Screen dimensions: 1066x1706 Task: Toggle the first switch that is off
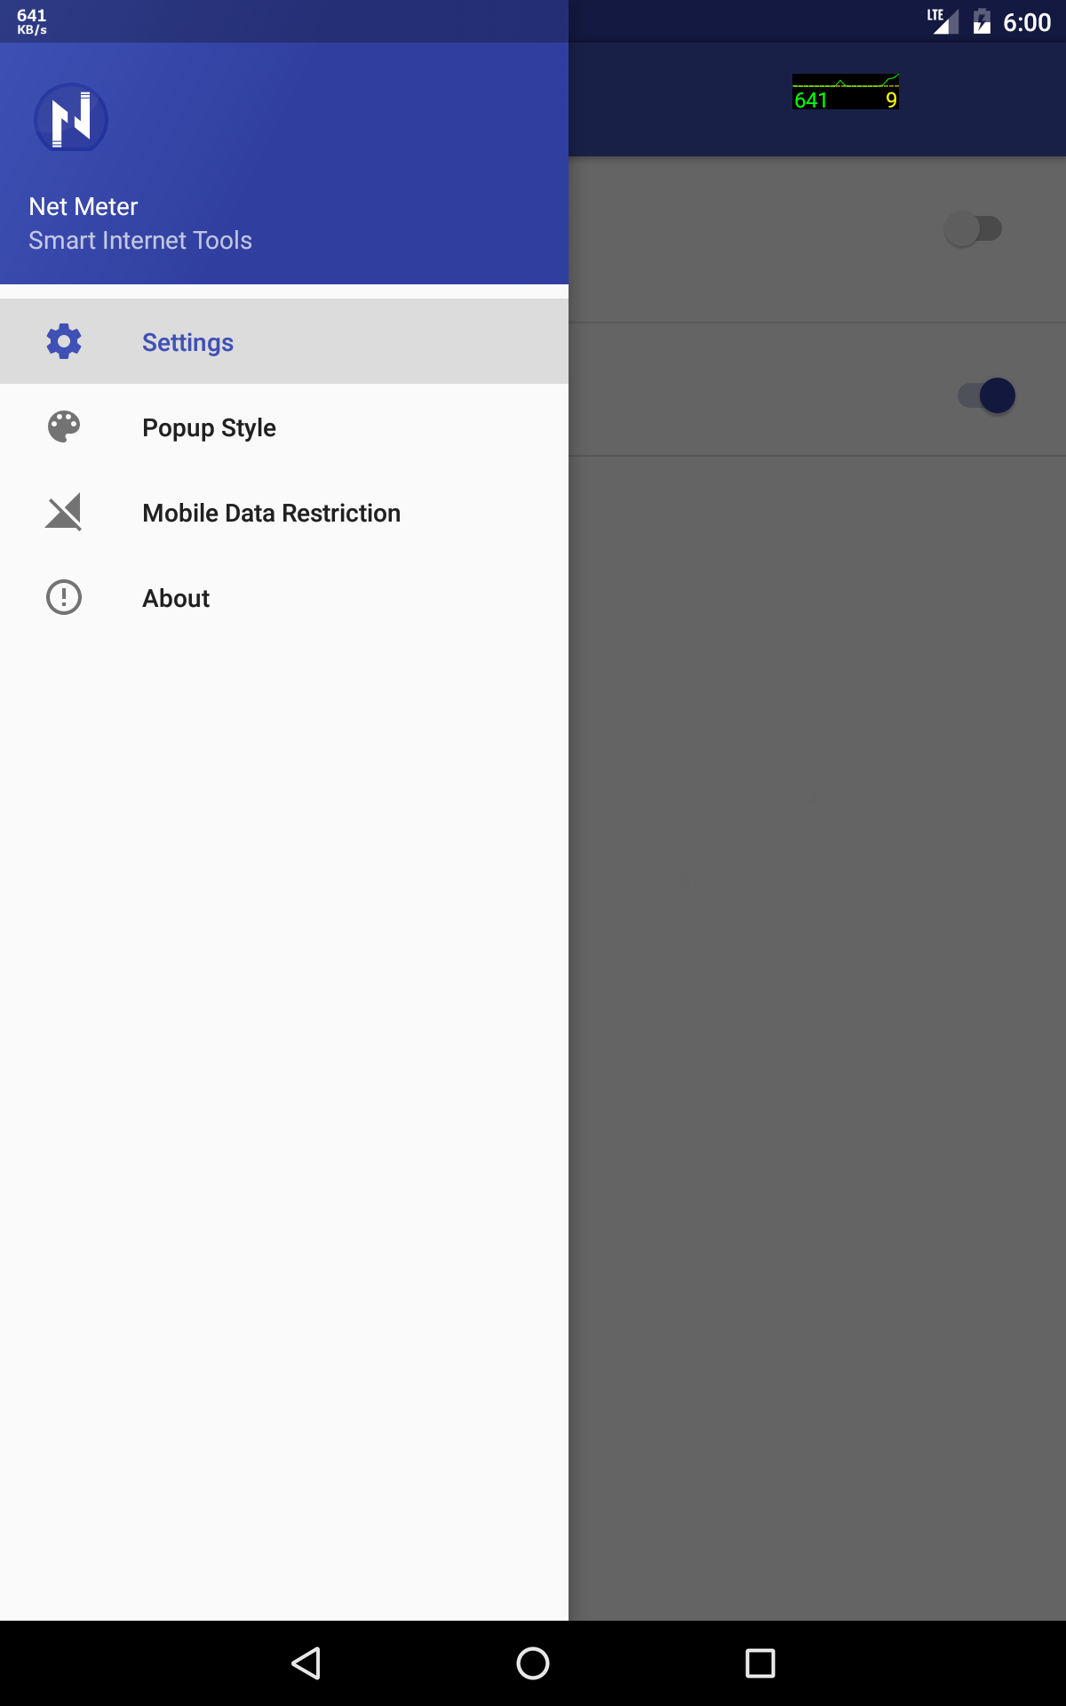[973, 228]
